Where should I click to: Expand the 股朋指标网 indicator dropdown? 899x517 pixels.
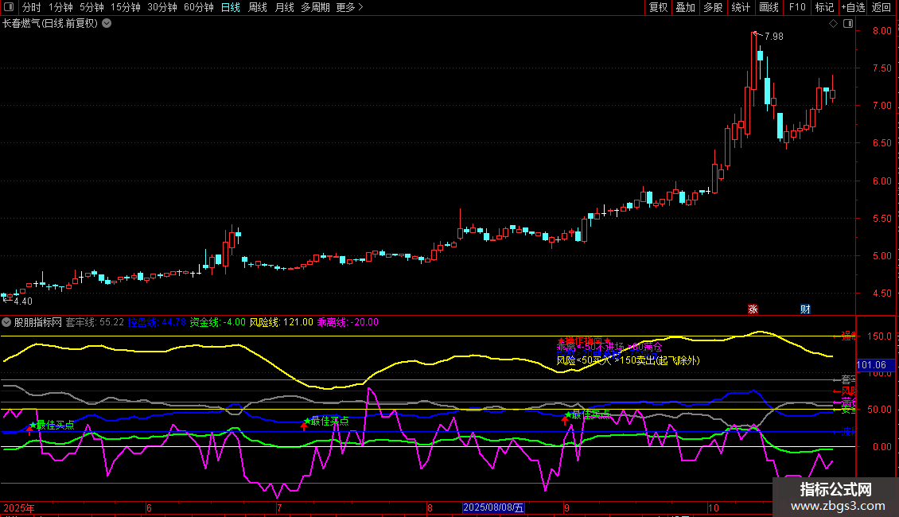point(7,322)
